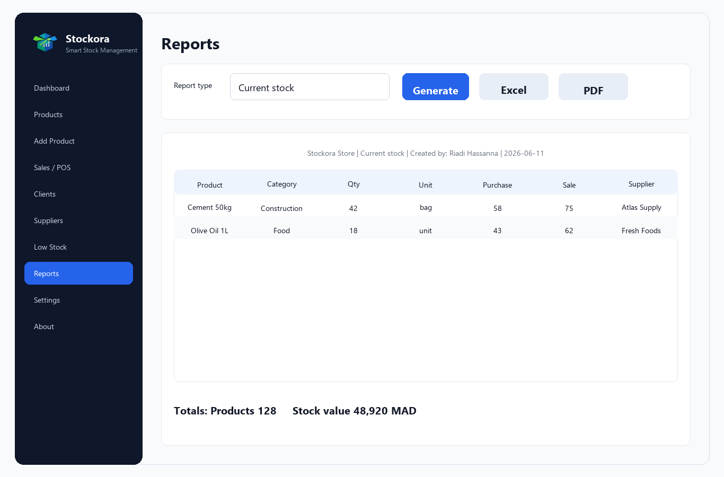Open Sales / POS section
The width and height of the screenshot is (724, 477).
tap(78, 167)
